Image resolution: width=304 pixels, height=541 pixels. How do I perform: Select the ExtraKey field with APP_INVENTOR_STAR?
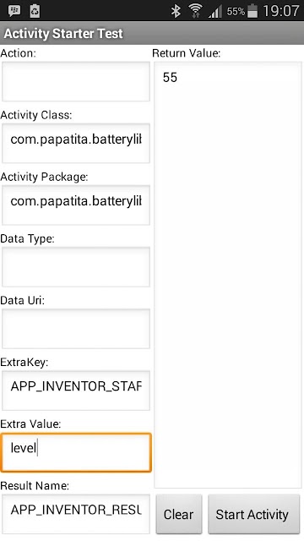pos(76,391)
